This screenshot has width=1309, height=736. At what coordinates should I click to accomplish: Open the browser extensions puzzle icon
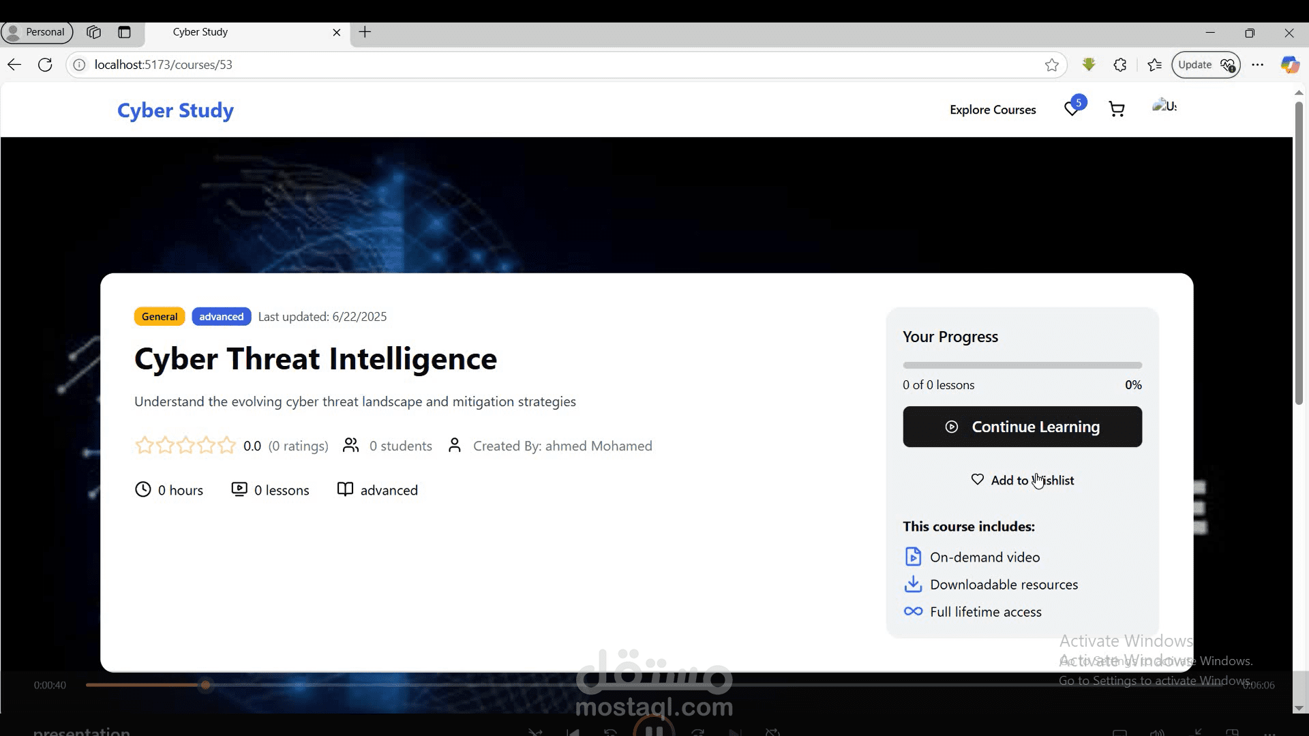coord(1120,65)
